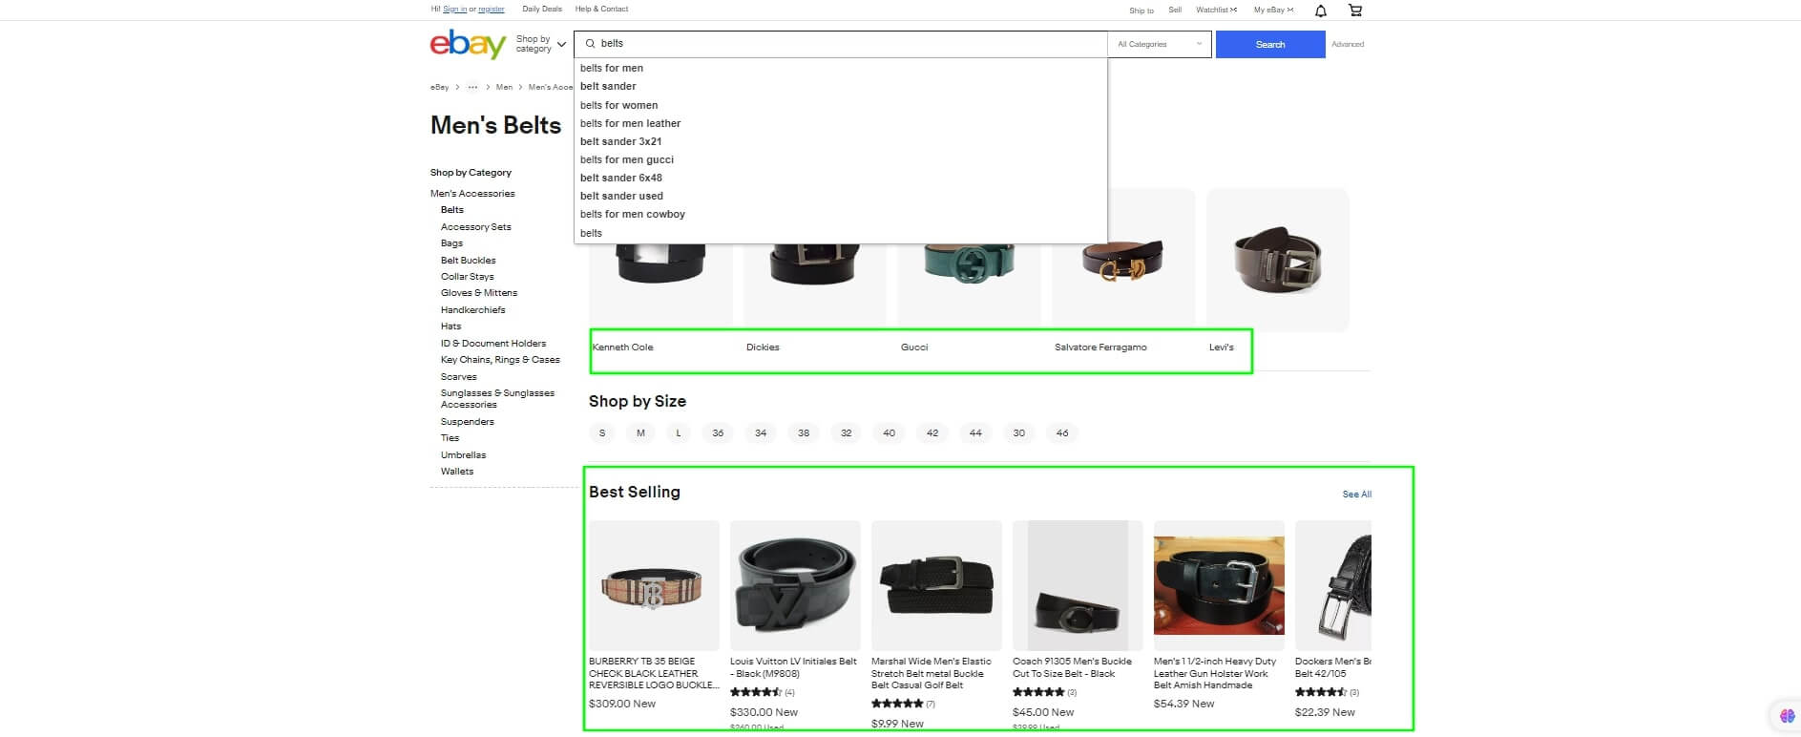Select suggestion 'belts for men'

pos(840,68)
